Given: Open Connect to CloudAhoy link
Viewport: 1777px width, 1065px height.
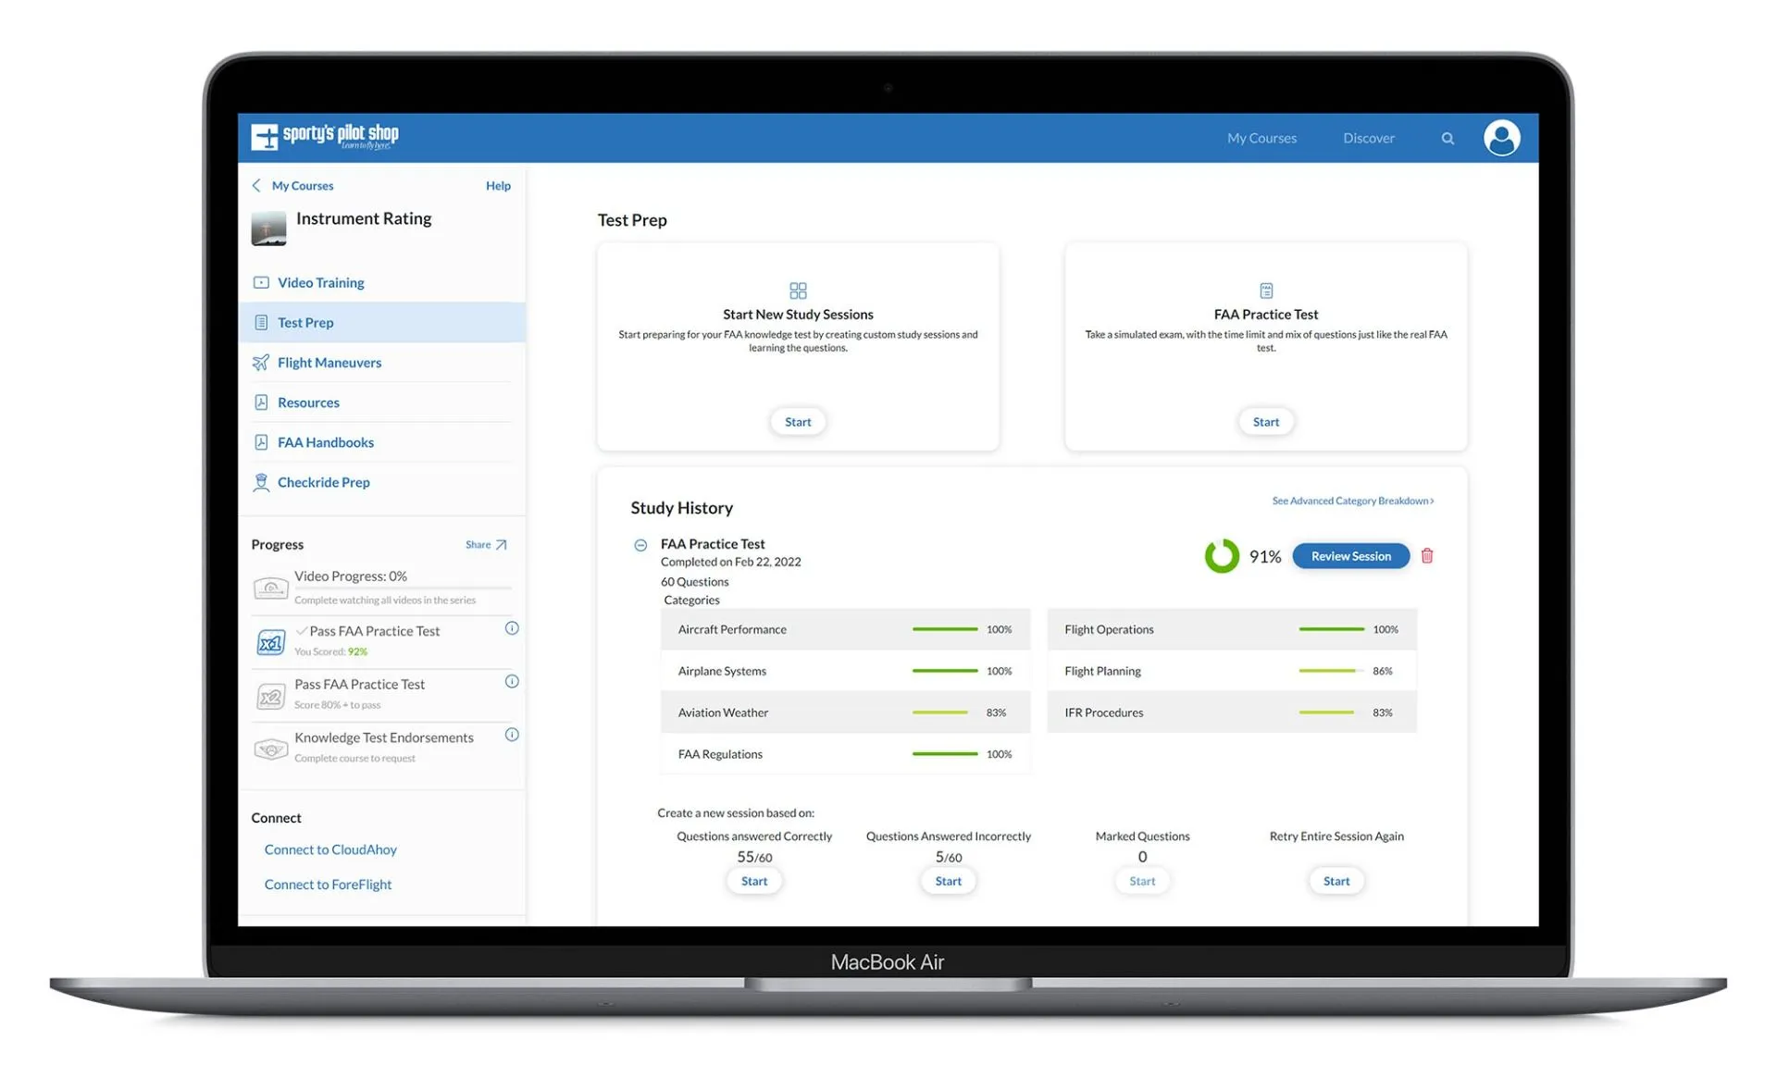Looking at the screenshot, I should click(330, 849).
